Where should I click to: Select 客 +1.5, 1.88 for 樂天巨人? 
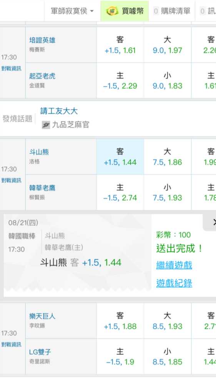(x=120, y=321)
